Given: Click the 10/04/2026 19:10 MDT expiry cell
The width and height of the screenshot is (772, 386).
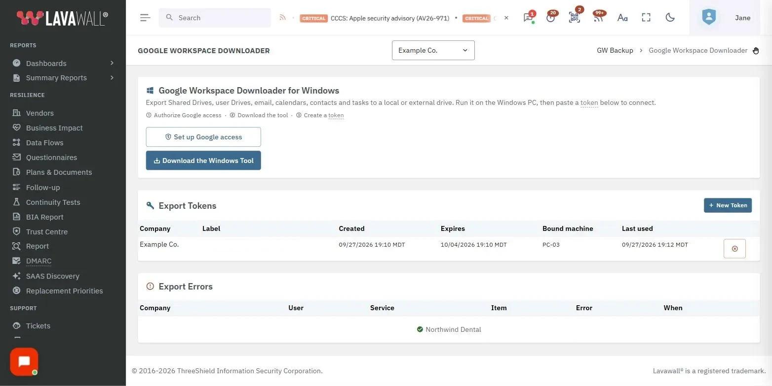Looking at the screenshot, I should [x=473, y=245].
